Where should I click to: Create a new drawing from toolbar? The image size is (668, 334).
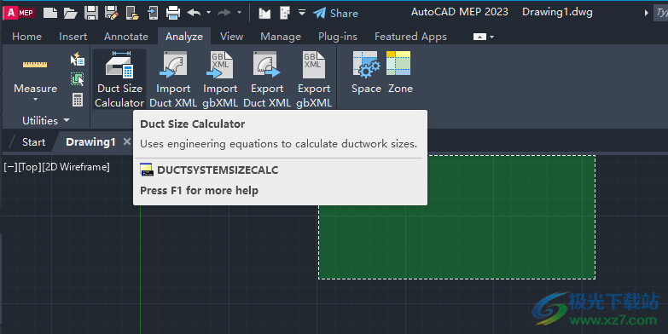50,13
